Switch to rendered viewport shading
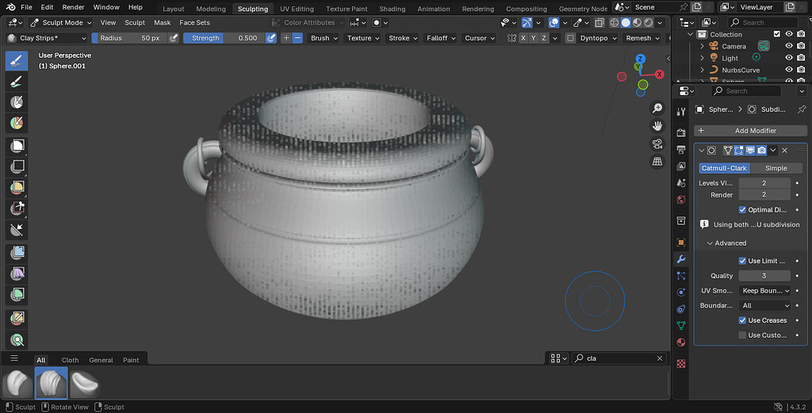812x413 pixels. point(649,23)
